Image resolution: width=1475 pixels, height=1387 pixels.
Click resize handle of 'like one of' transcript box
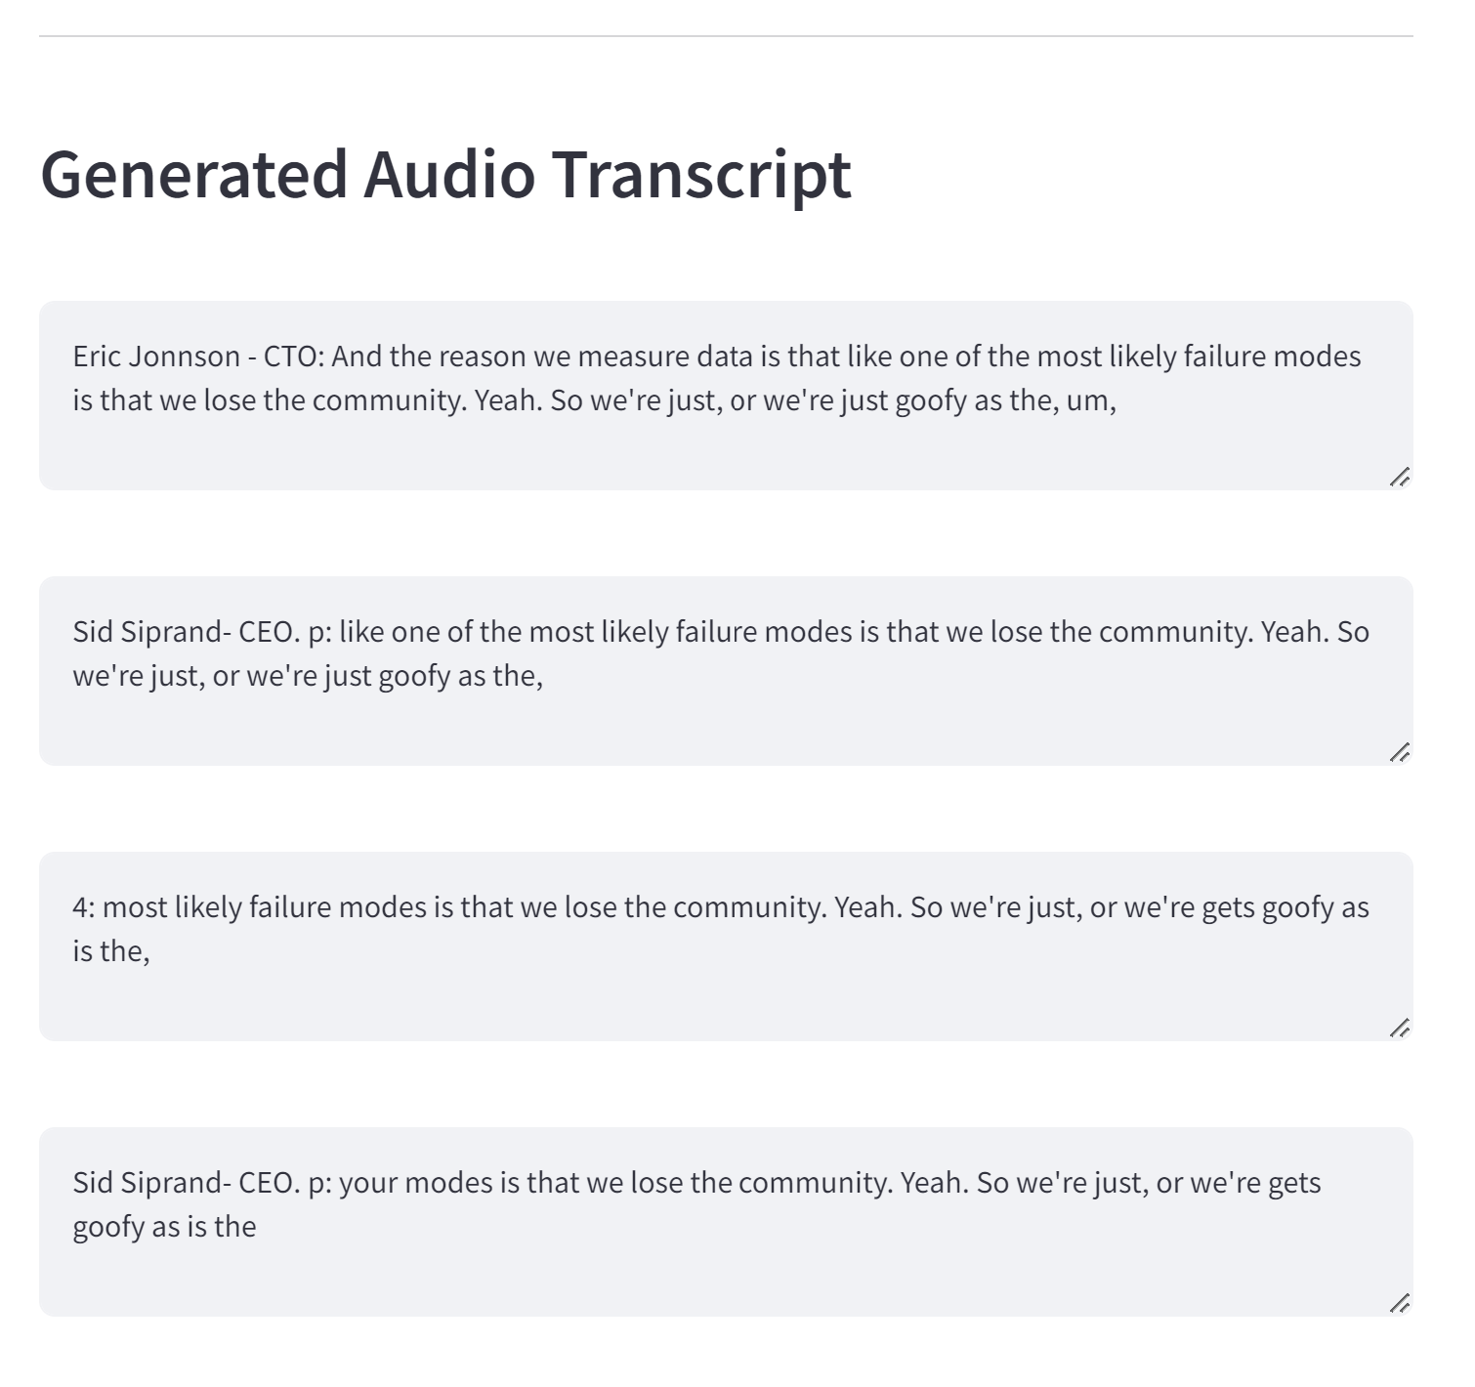click(x=1399, y=752)
